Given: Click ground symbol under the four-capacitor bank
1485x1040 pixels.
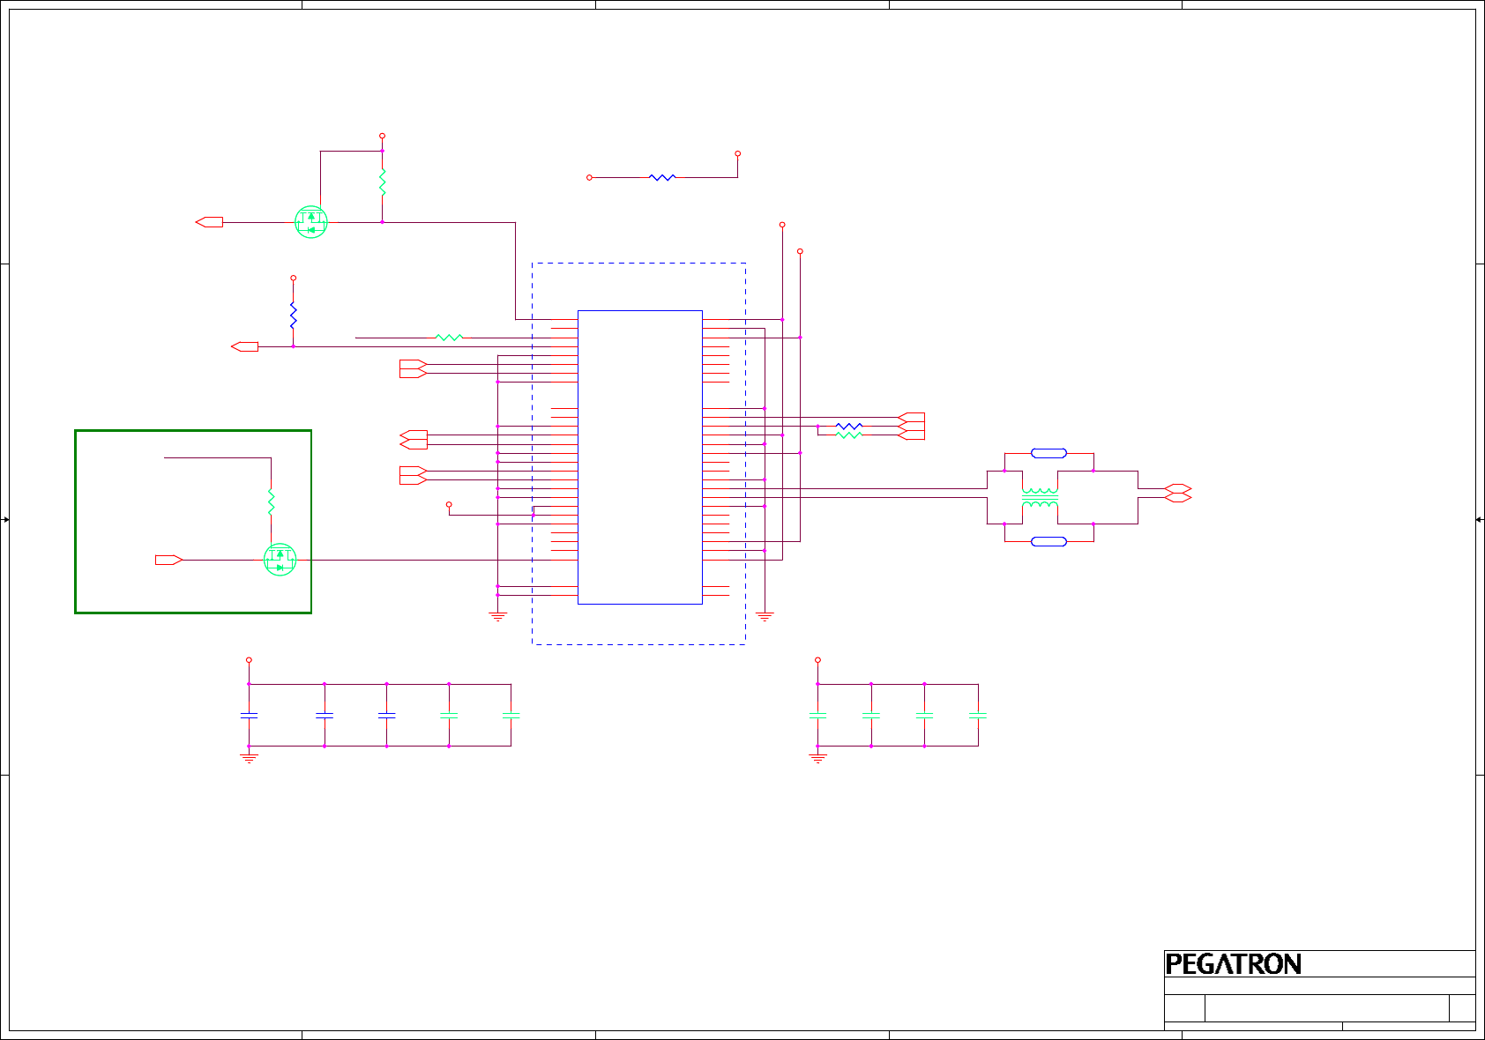Looking at the screenshot, I should 817,758.
